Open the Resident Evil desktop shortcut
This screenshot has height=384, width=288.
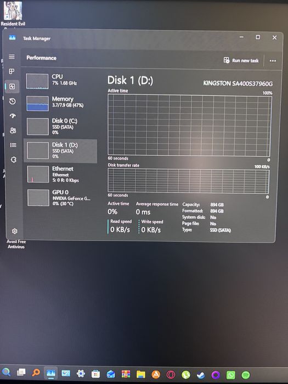point(13,14)
